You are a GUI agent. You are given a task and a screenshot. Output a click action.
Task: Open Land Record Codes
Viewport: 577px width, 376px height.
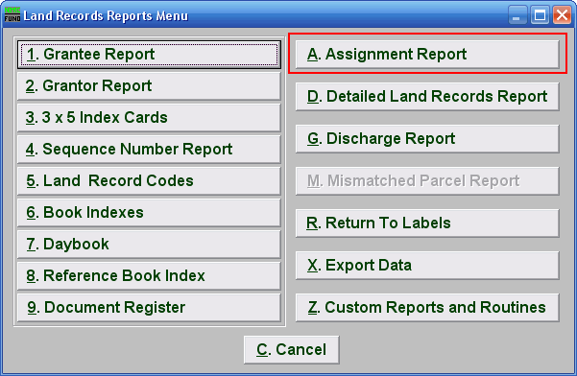point(149,181)
